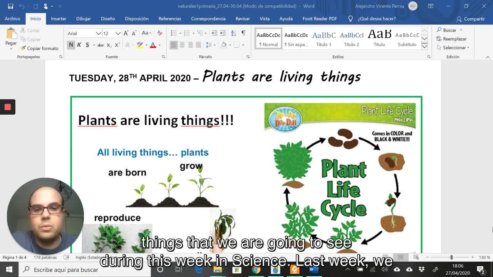Toggle strikethrough text formatting
The height and width of the screenshot is (277, 493).
tap(101, 45)
